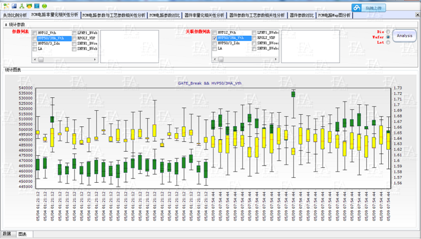Click the Analysis button
421x239 pixels.
click(x=404, y=36)
